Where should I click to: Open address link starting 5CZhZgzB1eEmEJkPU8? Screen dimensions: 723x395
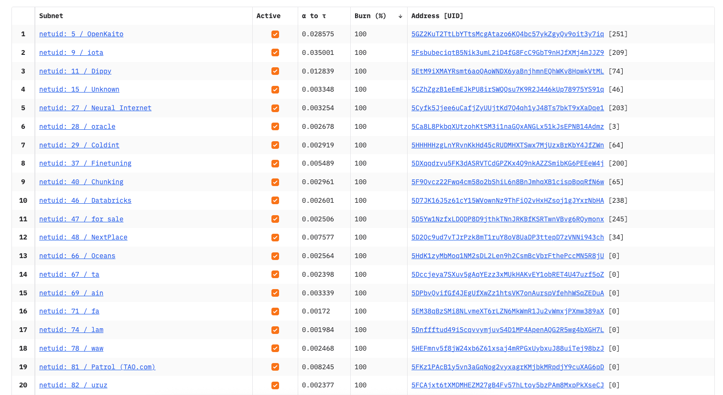507,89
